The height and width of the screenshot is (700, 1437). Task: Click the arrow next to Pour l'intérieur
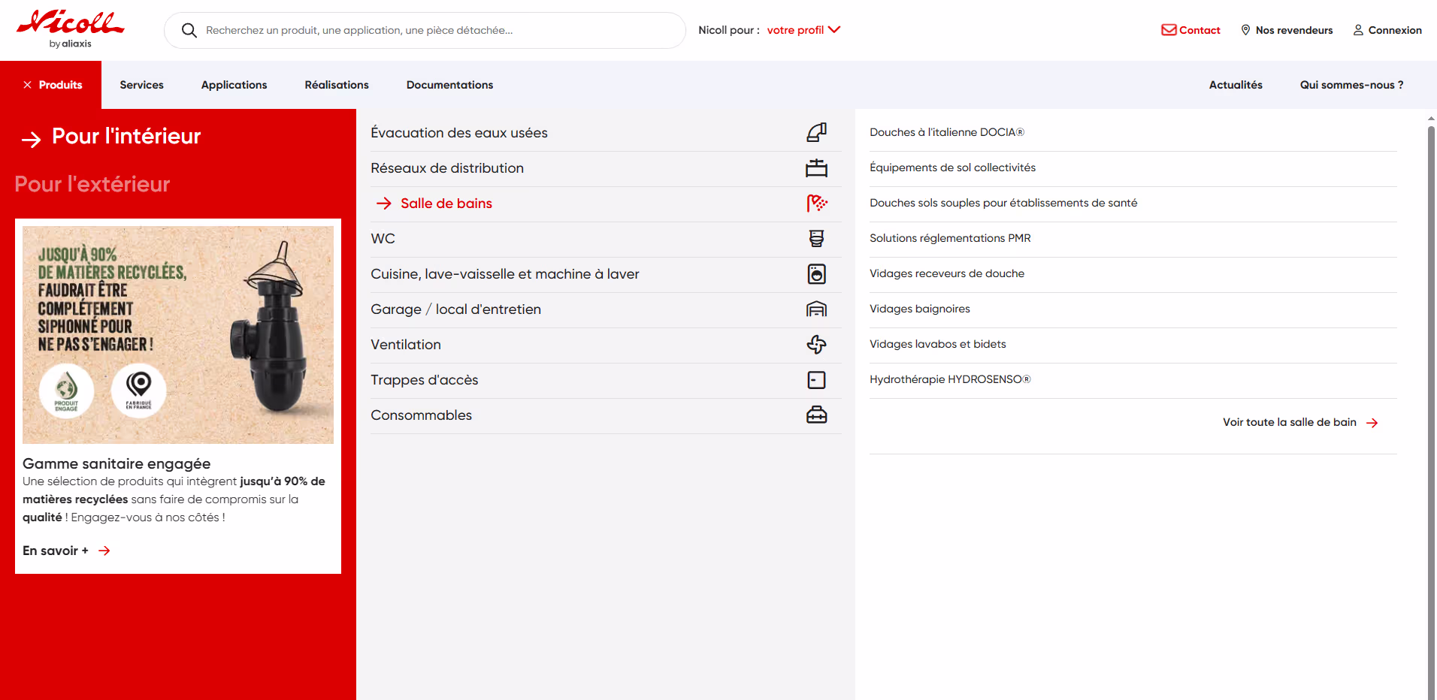pyautogui.click(x=32, y=139)
